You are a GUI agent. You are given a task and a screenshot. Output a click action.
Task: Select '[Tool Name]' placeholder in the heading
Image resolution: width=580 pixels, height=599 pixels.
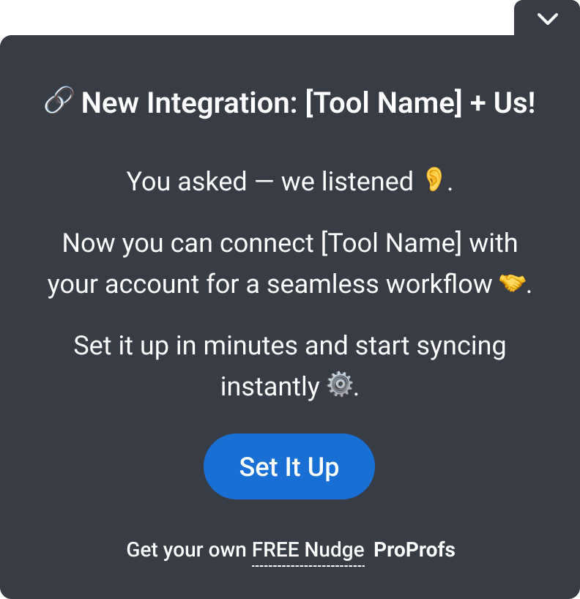383,103
